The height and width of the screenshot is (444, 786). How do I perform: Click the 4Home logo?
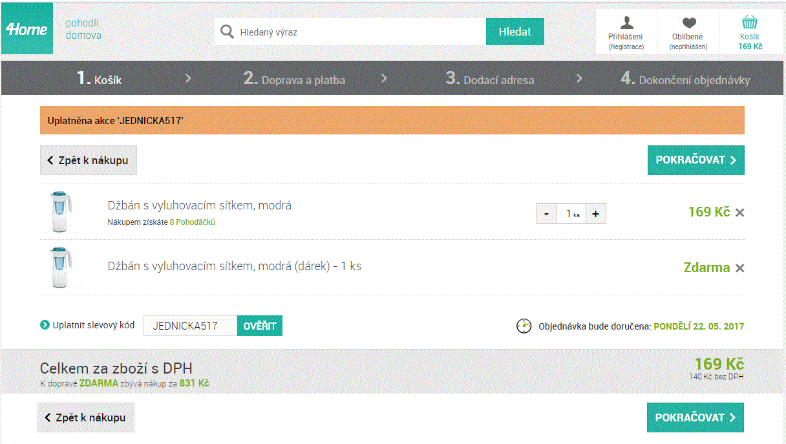[x=27, y=29]
